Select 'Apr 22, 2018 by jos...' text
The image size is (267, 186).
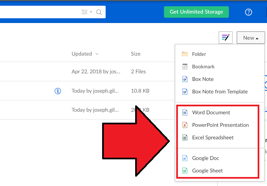point(96,72)
